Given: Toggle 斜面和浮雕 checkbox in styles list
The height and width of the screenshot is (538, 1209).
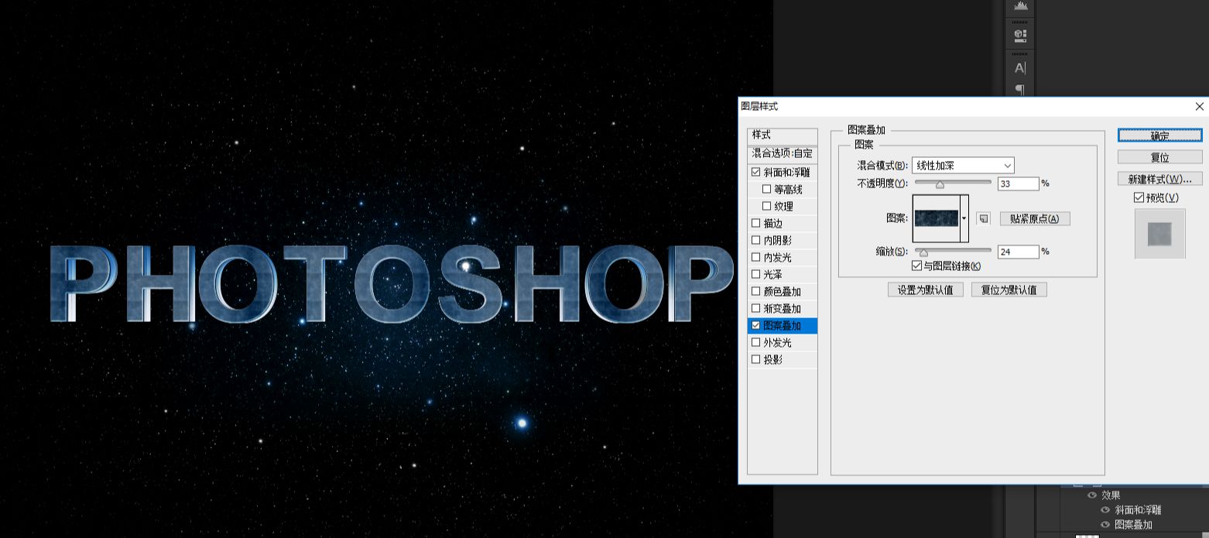Looking at the screenshot, I should click(x=756, y=173).
